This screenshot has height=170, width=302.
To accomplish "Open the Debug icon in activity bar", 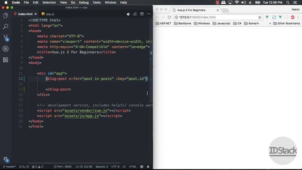I will pos(6,49).
